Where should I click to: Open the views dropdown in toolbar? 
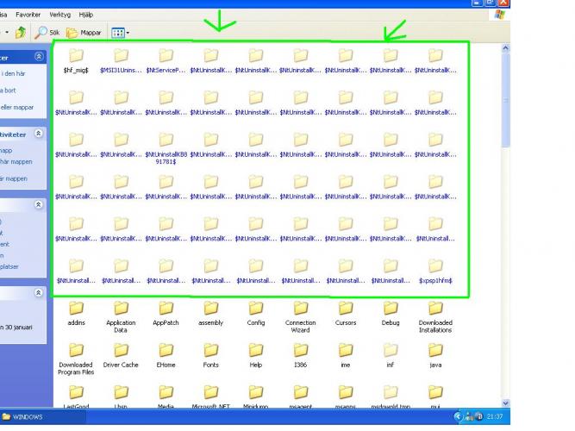[x=119, y=32]
